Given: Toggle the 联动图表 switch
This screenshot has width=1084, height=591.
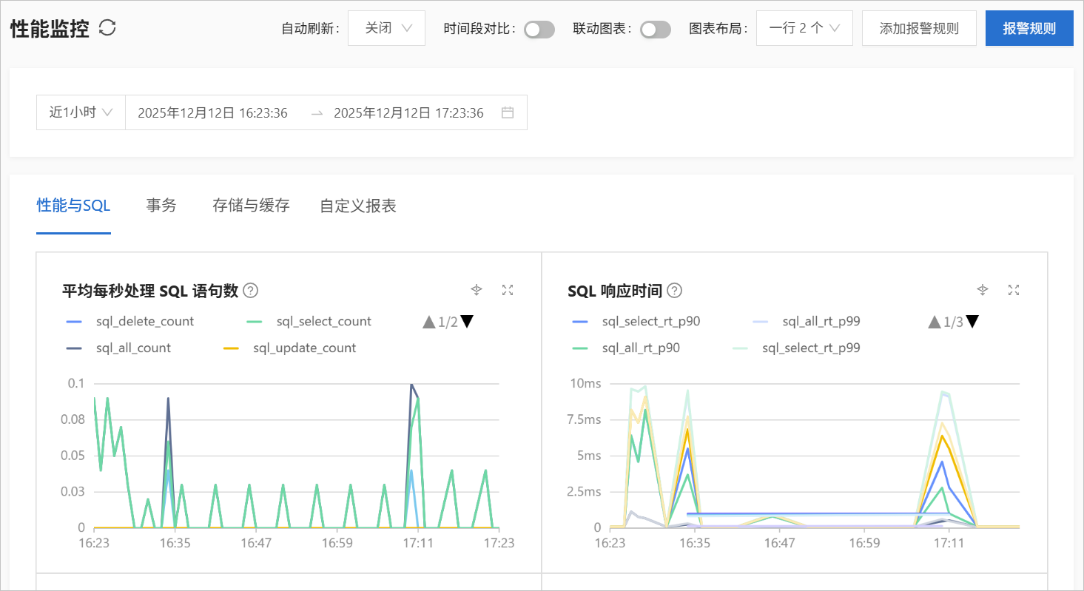Looking at the screenshot, I should coord(656,29).
